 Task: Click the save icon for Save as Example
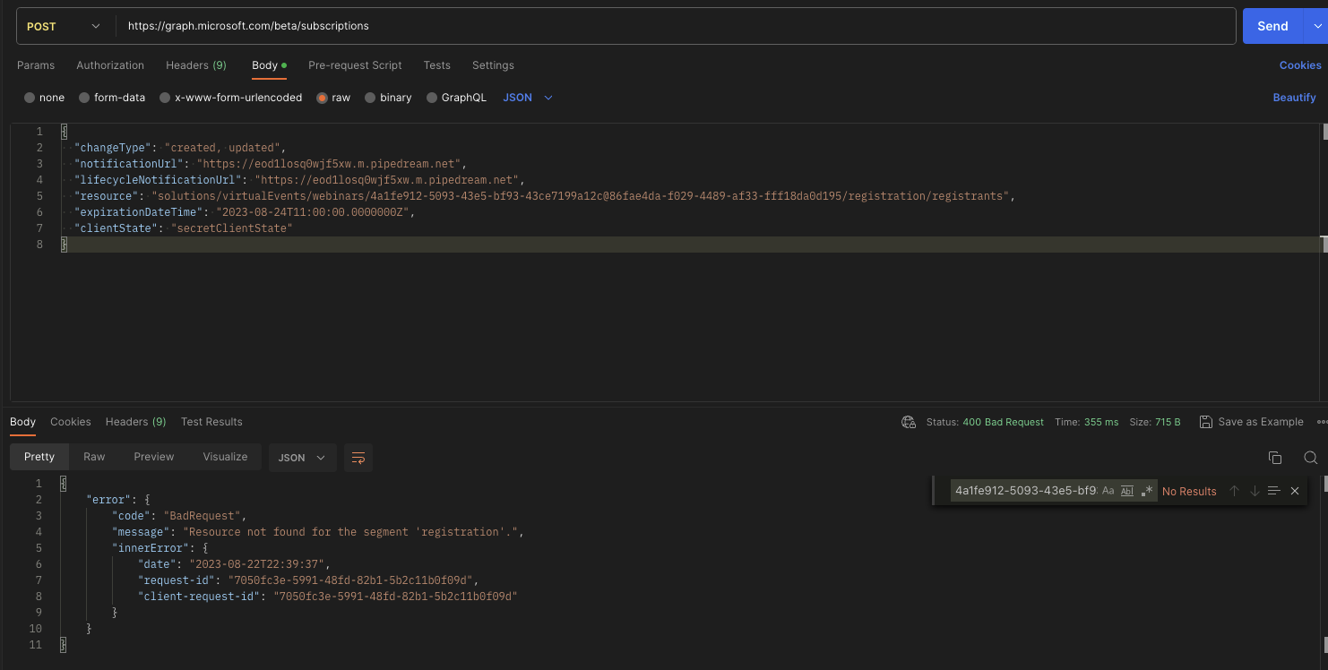[x=1206, y=422]
